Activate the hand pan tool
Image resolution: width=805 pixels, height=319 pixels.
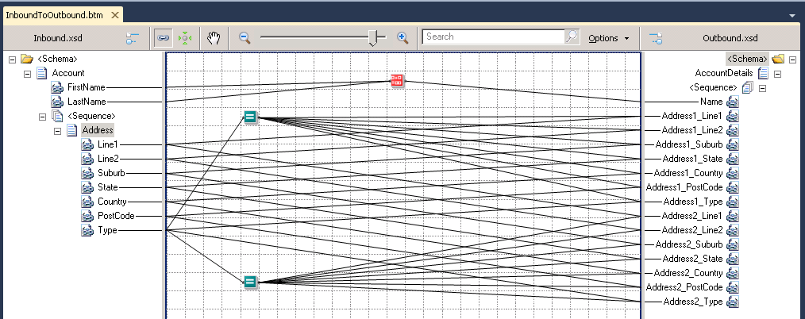tap(214, 37)
